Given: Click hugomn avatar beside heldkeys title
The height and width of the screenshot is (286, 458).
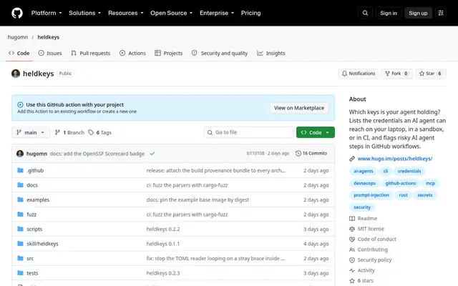Looking at the screenshot, I should click(x=16, y=74).
